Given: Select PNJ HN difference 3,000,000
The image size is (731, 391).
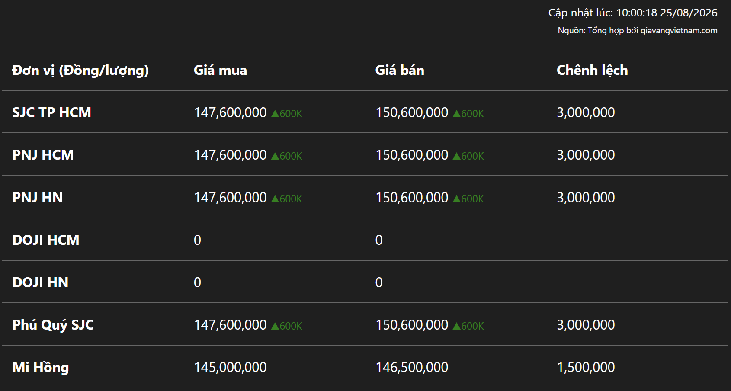Looking at the screenshot, I should pos(586,197).
